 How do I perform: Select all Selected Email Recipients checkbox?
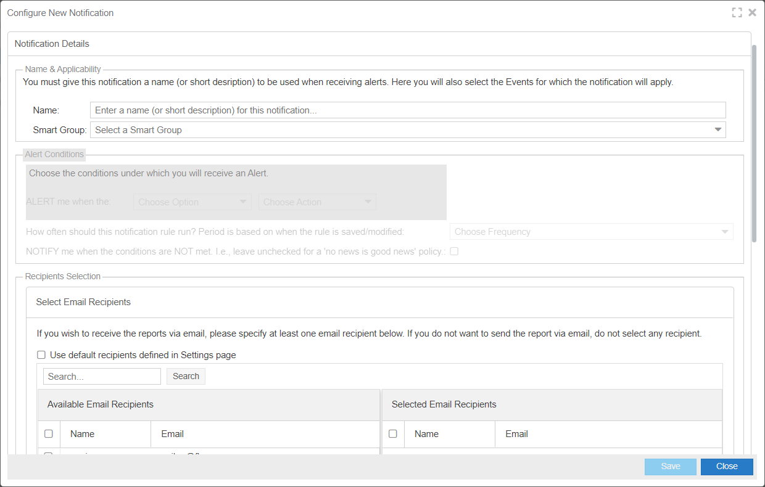coord(393,434)
